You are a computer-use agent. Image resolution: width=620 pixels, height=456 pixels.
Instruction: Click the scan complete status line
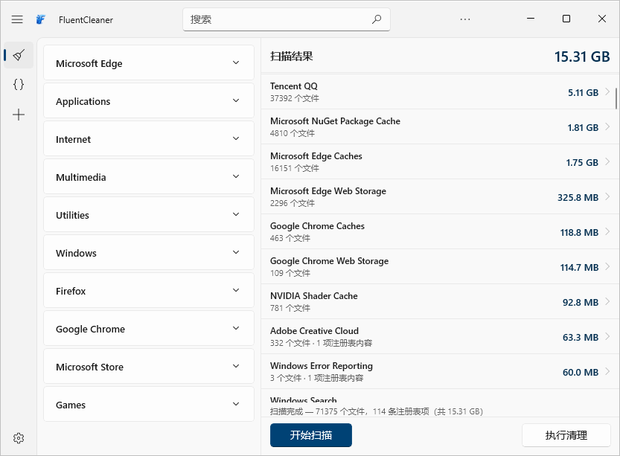[377, 412]
